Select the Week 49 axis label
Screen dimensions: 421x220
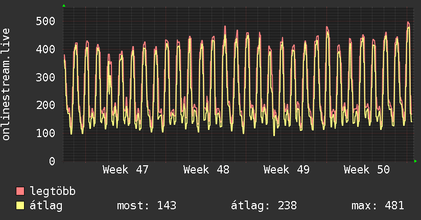click(x=286, y=170)
